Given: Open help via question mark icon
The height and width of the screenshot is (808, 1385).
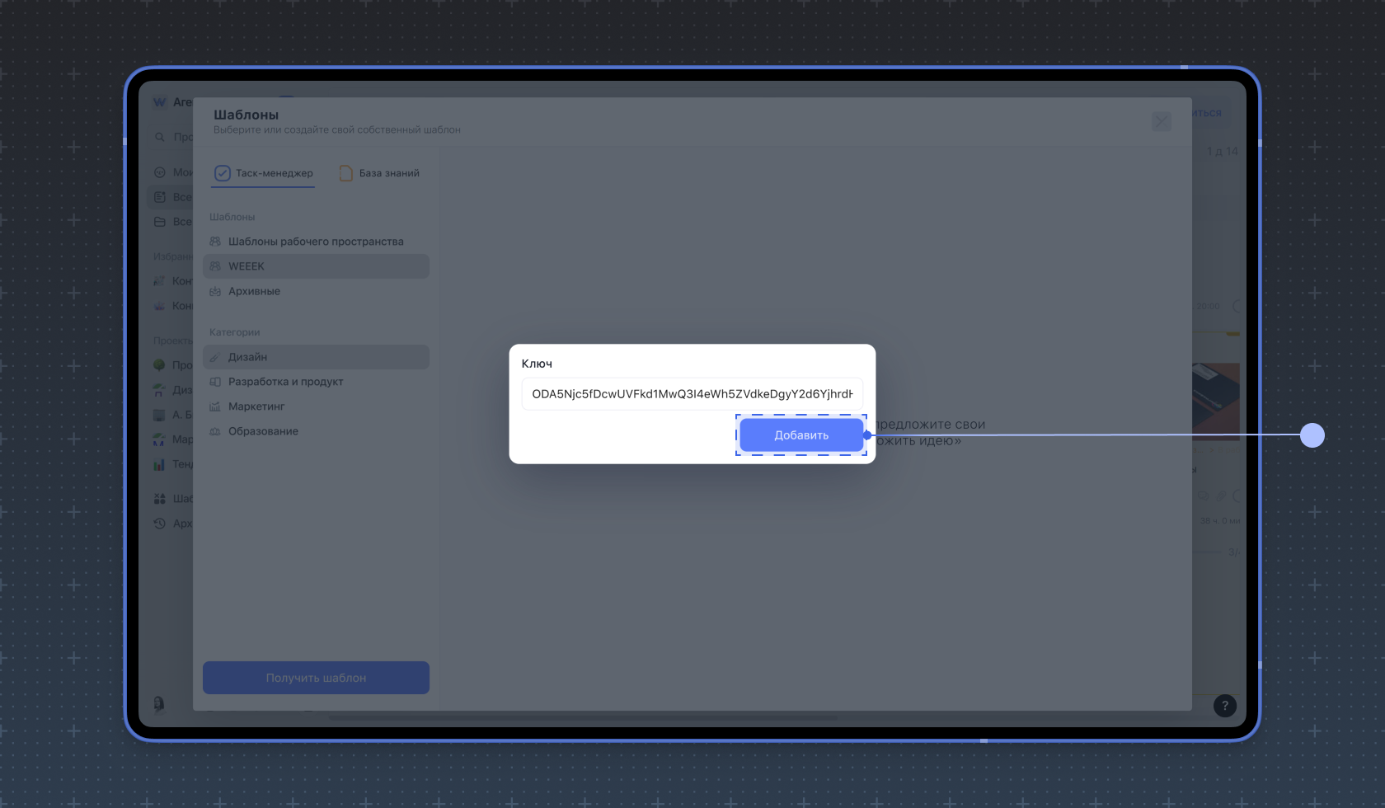Looking at the screenshot, I should click(1224, 706).
